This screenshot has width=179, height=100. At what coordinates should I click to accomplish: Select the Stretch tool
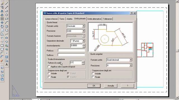pyautogui.click(x=2, y=34)
